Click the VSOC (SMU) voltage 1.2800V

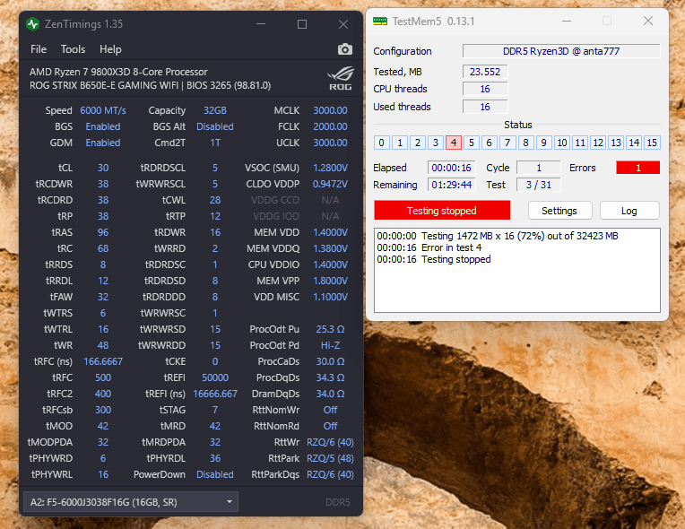tap(330, 168)
